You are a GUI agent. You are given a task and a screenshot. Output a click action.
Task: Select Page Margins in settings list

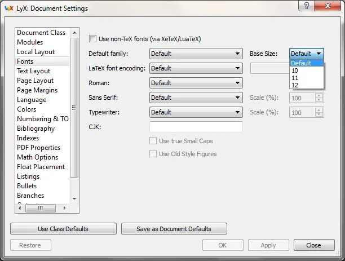click(x=37, y=90)
